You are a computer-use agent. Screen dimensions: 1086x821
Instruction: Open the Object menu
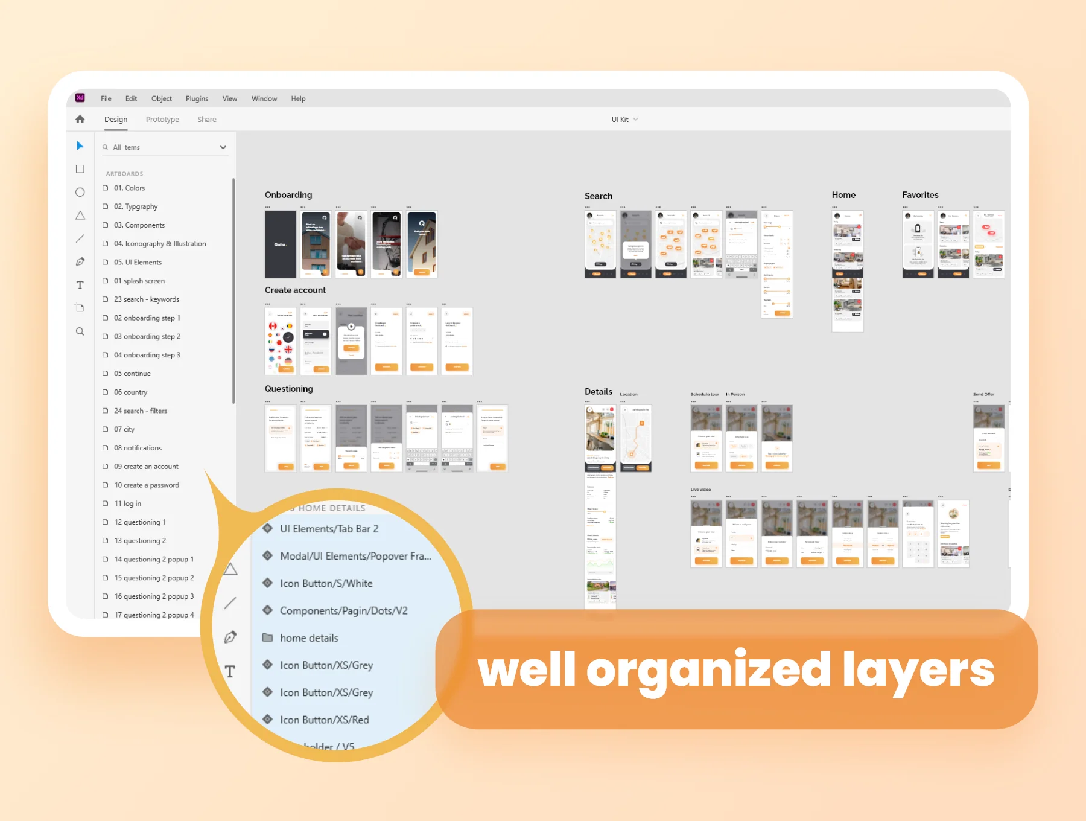[162, 98]
